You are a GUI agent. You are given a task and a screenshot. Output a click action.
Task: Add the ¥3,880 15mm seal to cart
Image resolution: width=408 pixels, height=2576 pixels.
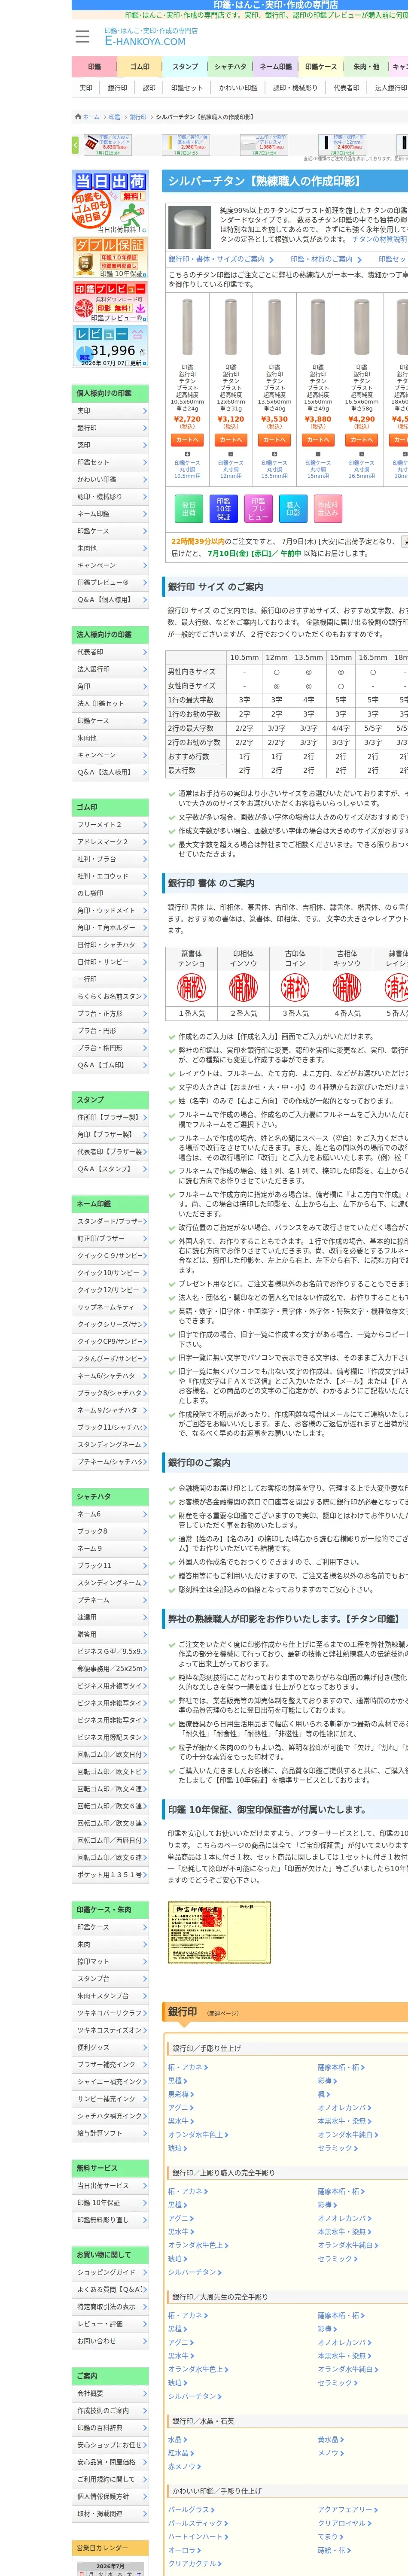coord(318,440)
